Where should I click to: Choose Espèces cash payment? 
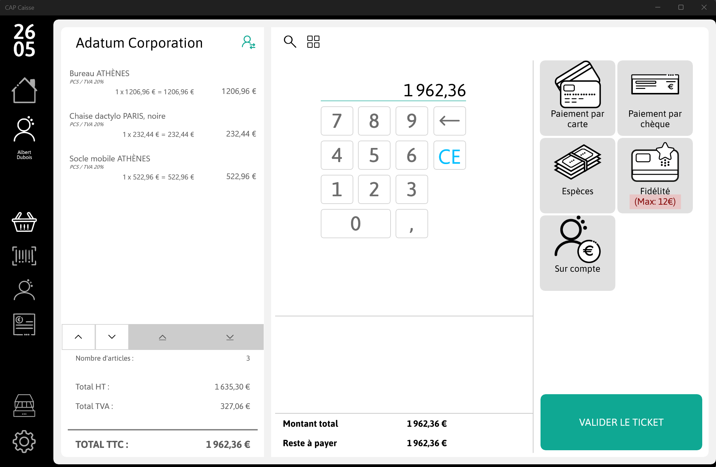tap(577, 175)
